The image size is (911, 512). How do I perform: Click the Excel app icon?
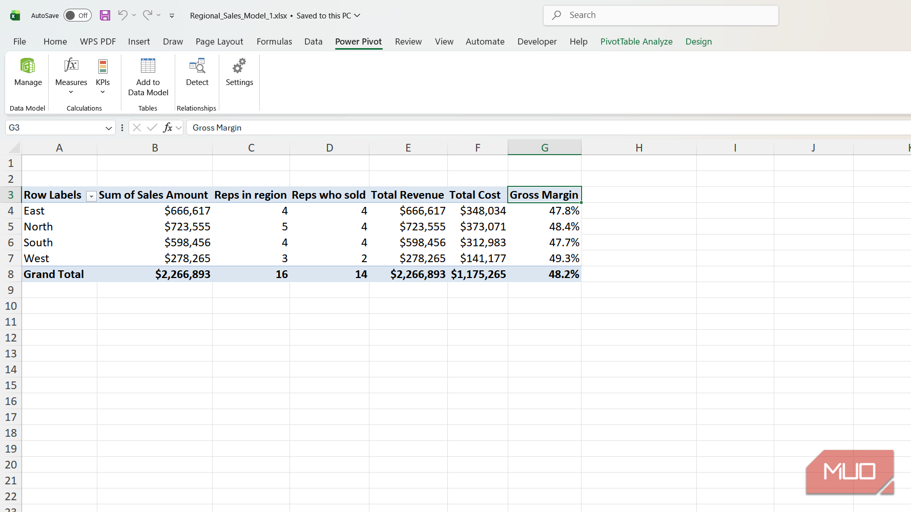tap(15, 15)
